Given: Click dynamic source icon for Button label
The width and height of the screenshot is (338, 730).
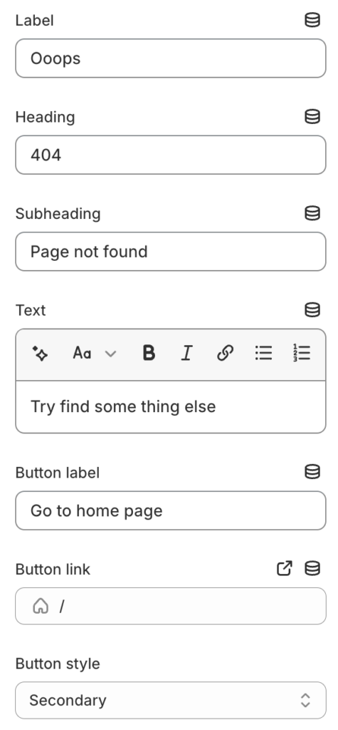Looking at the screenshot, I should pos(312,472).
